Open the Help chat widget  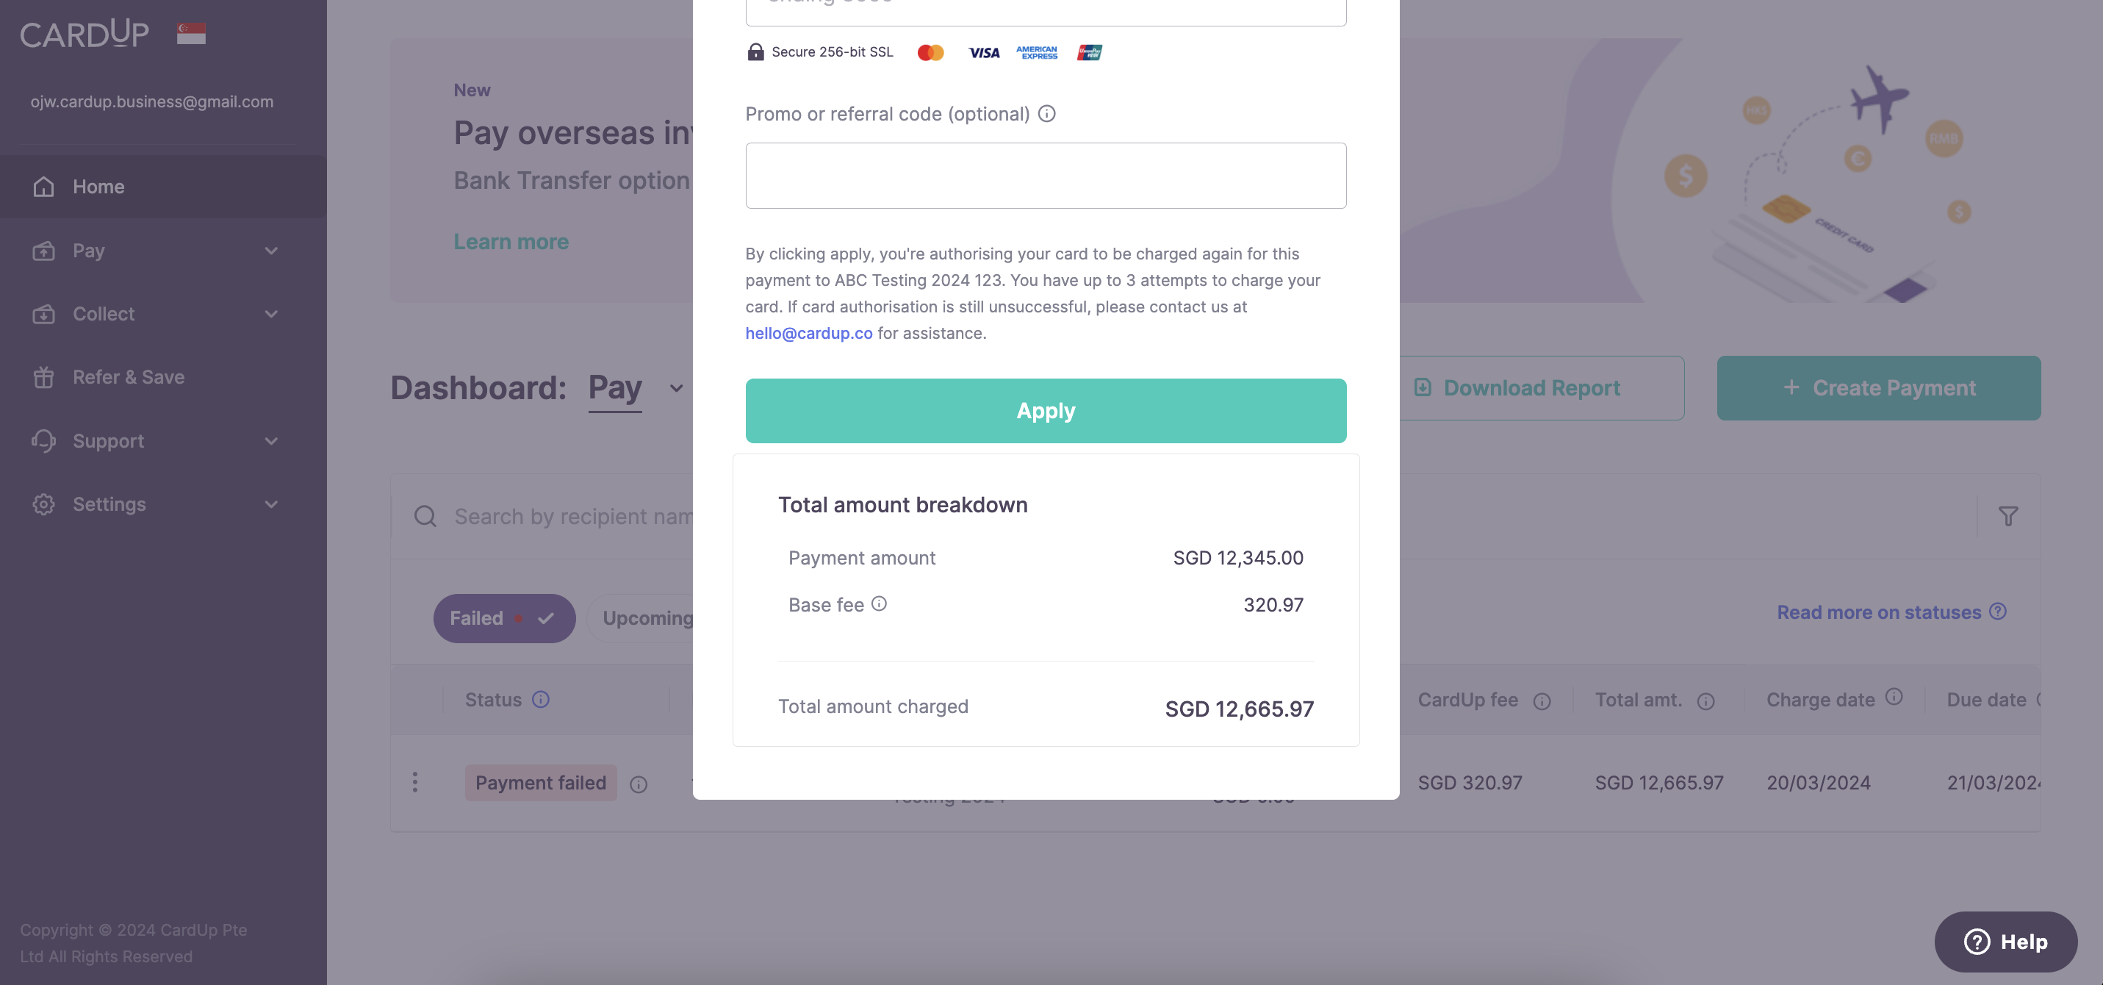click(x=2005, y=942)
